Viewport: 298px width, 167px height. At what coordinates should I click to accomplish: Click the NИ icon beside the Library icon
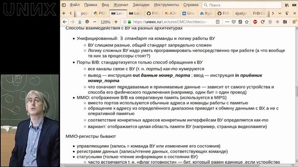[x=294, y=5]
